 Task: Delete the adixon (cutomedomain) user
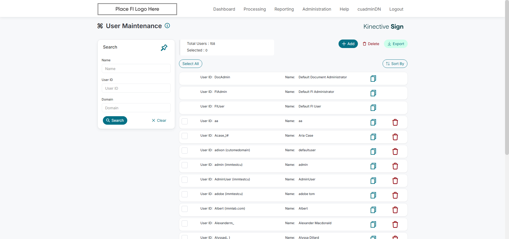click(x=395, y=151)
